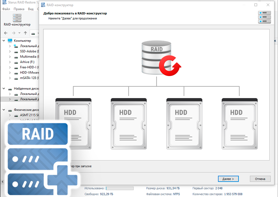Click the Multimedia drive icon
278x197 pixels.
pos(16,57)
